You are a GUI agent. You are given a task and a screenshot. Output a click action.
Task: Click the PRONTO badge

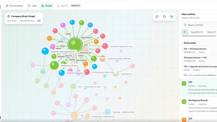click(x=76, y=6)
